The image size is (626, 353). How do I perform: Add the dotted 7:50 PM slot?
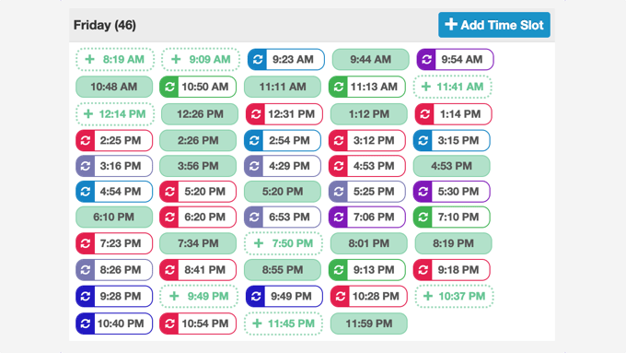pyautogui.click(x=284, y=243)
